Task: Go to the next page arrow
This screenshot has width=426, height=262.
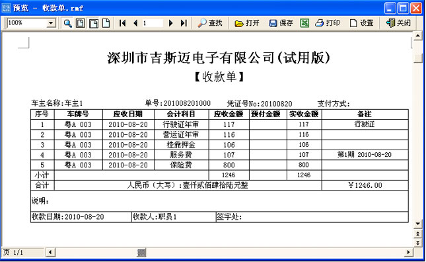Action: point(171,23)
